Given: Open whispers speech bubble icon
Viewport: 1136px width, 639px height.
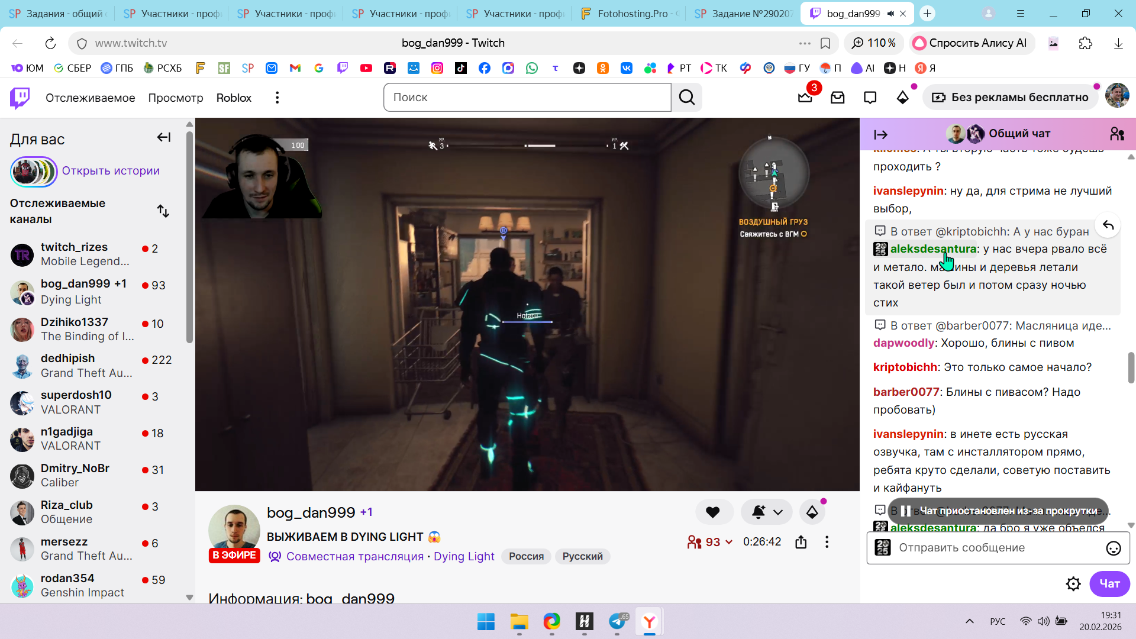Looking at the screenshot, I should (870, 98).
